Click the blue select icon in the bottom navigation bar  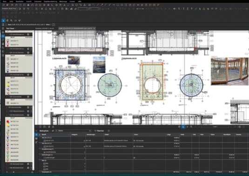(183, 127)
